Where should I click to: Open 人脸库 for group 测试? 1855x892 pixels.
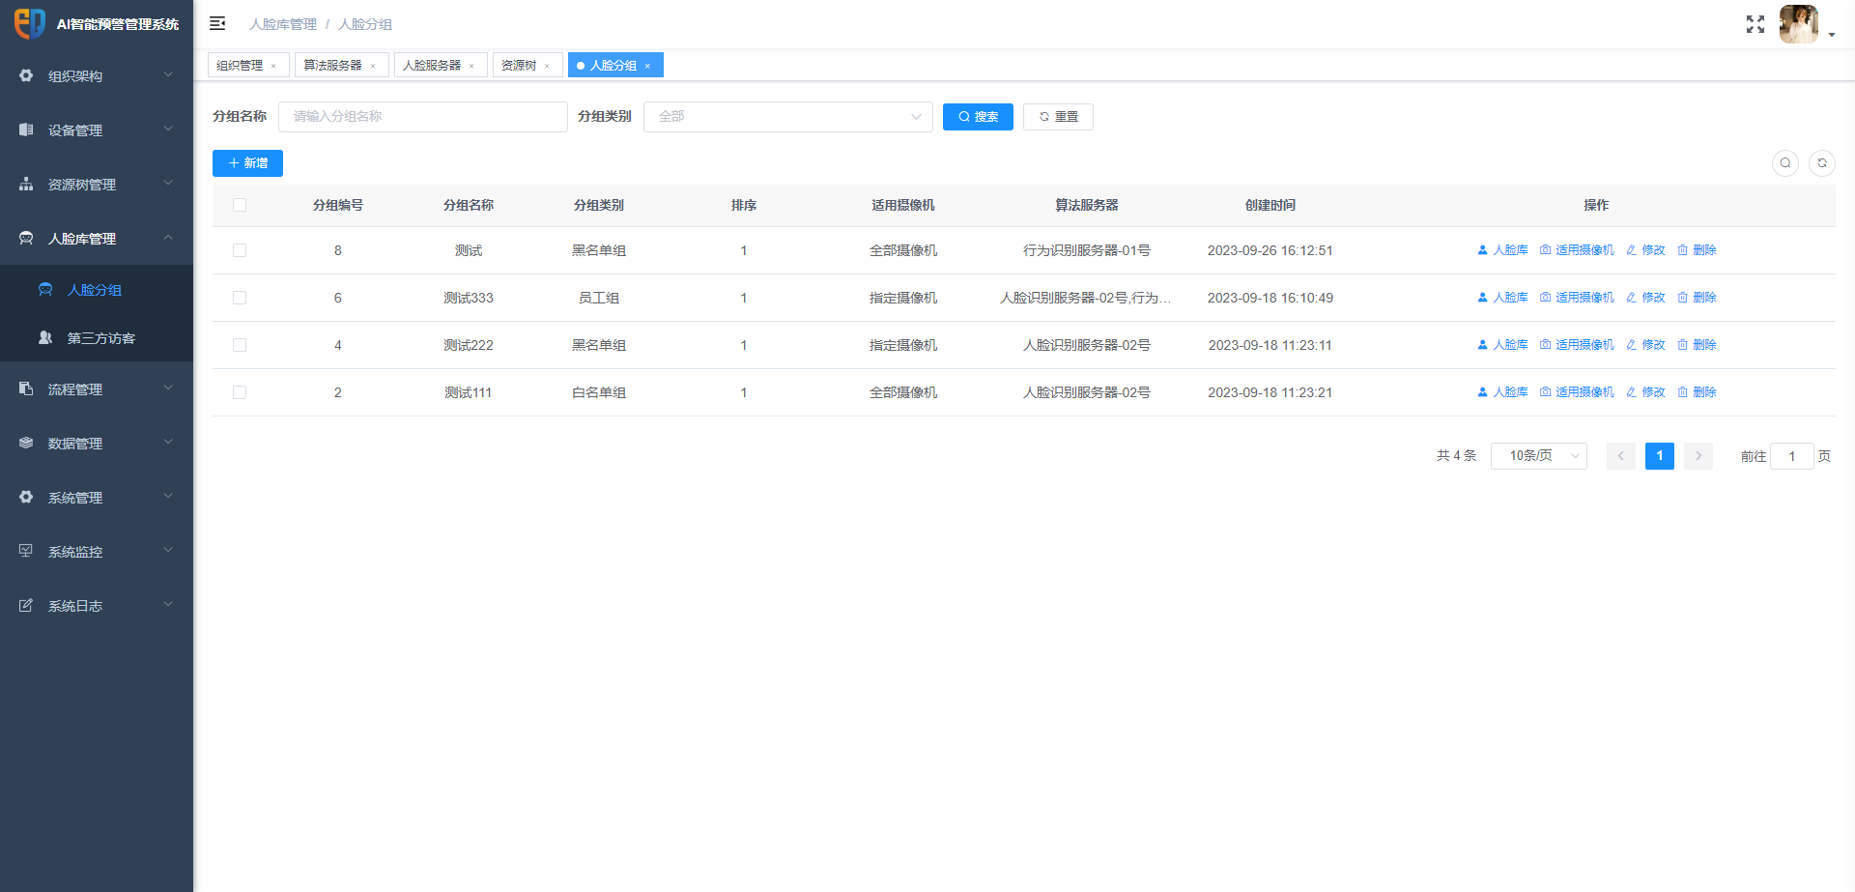click(1502, 250)
